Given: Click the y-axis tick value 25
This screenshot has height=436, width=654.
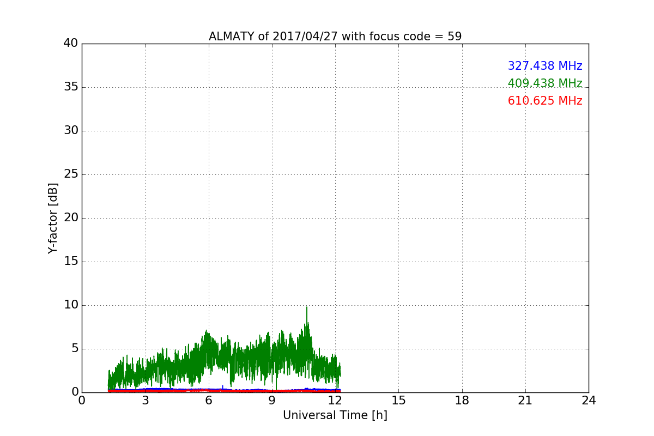Looking at the screenshot, I should [x=71, y=174].
